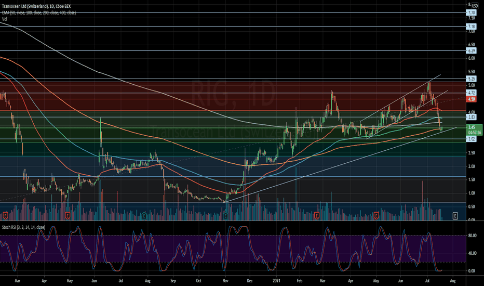Click the 3.83 horizontal line price label

[x=472, y=117]
